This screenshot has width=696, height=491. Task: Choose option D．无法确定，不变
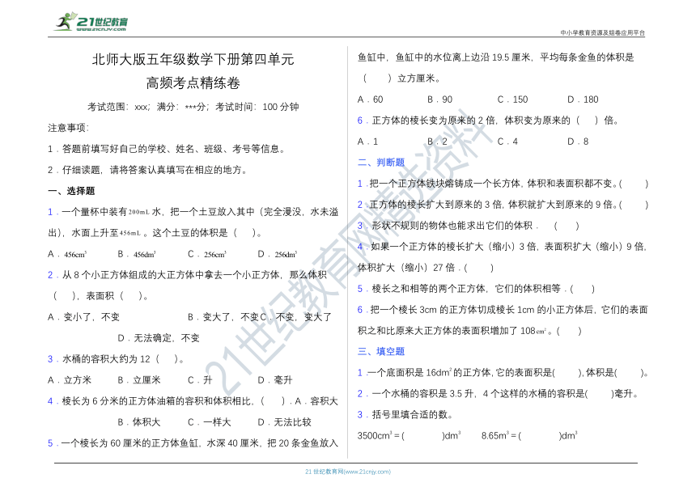[159, 338]
